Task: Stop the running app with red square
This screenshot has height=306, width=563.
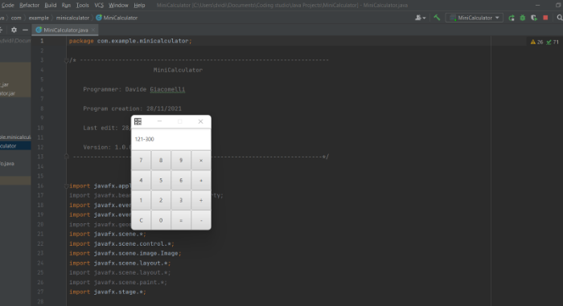Action: [545, 18]
